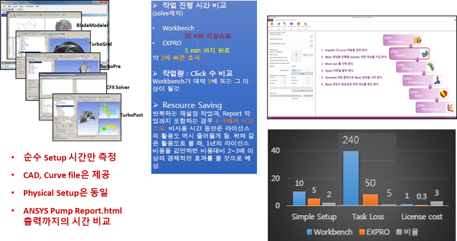The image size is (457, 241).
Task: Click the '순수 Setup 시간만 측정' bullet
Action: click(x=70, y=157)
